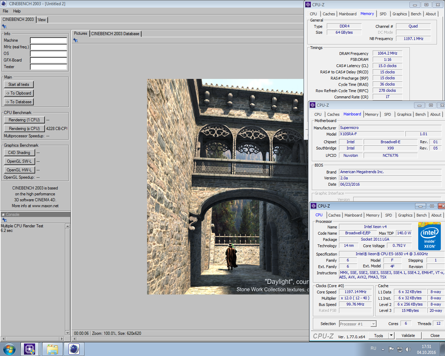Image resolution: width=445 pixels, height=356 pixels.
Task: Click the Validate button in CPU-Z
Action: (408, 335)
